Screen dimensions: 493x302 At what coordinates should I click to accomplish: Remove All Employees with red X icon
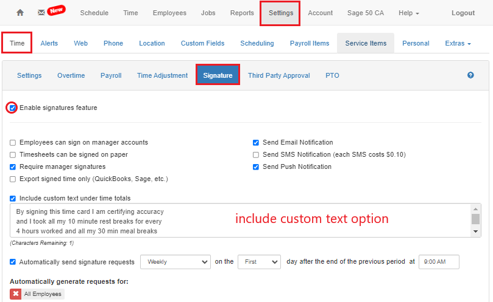16,294
